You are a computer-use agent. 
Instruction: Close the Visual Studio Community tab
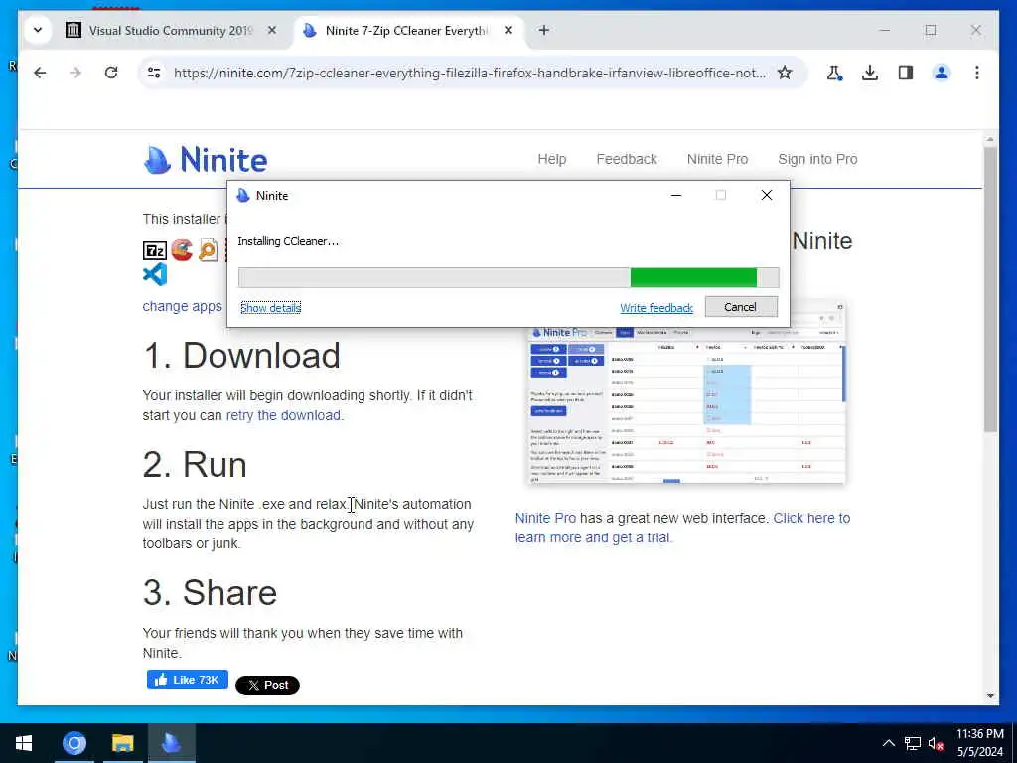(x=272, y=30)
